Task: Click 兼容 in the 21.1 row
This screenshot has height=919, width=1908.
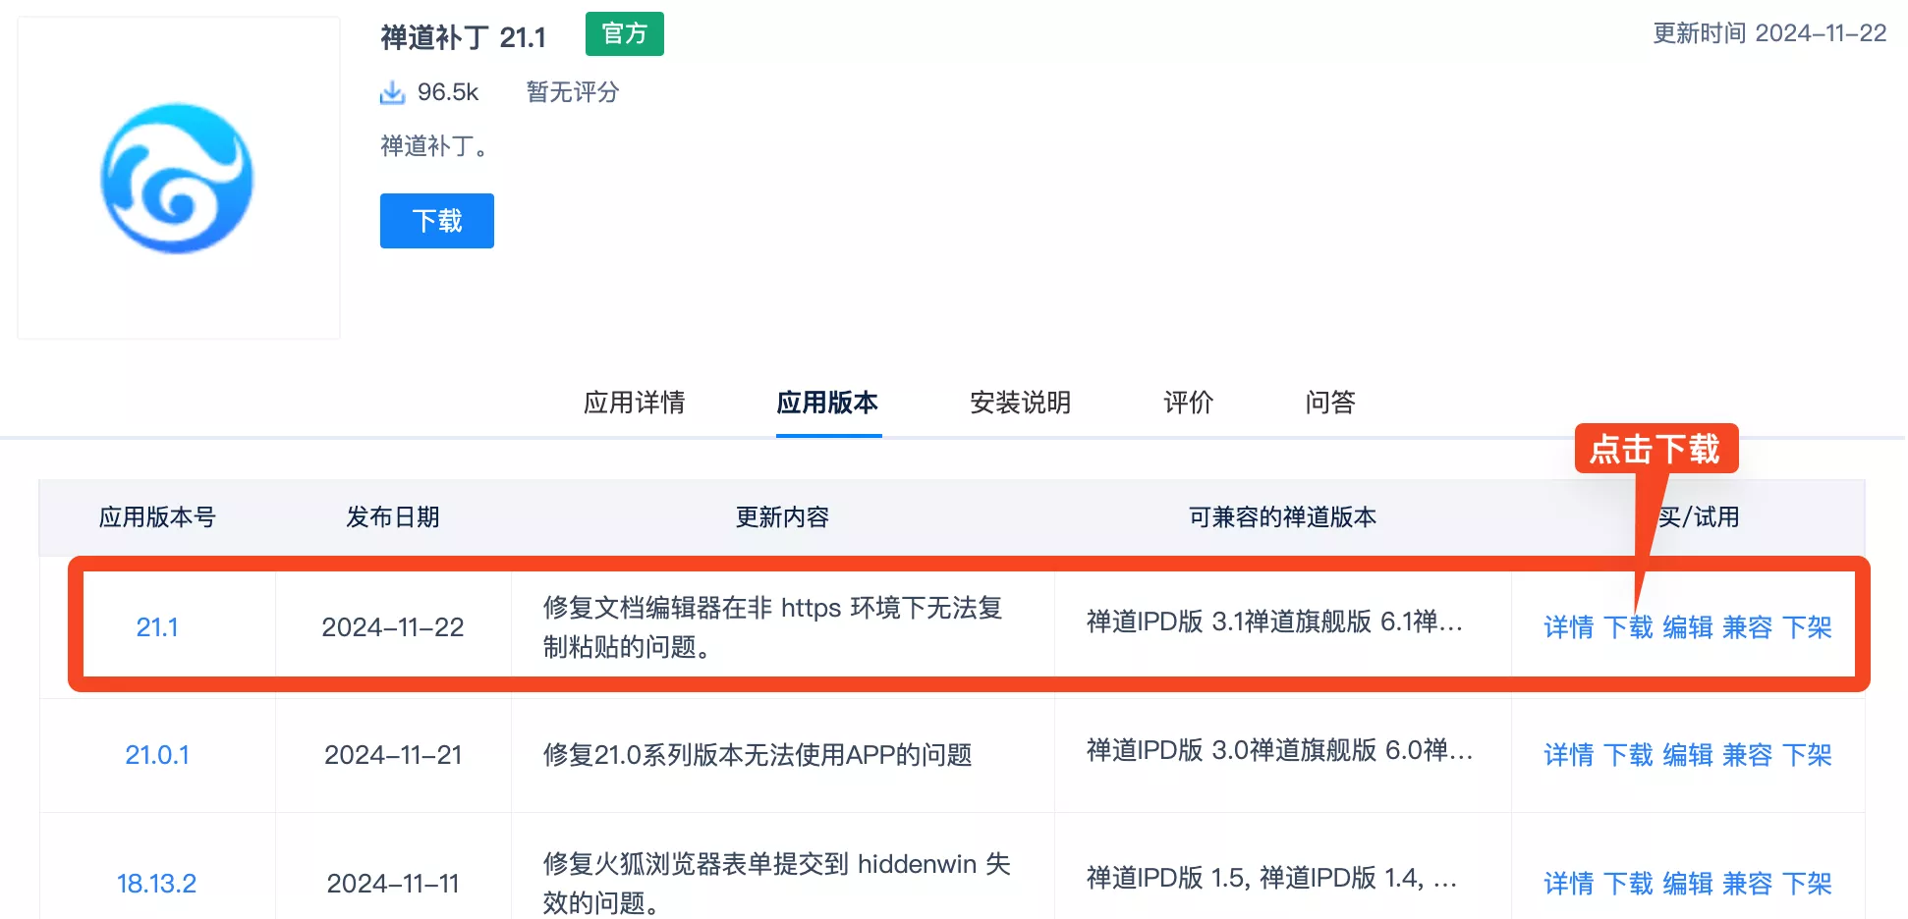Action: point(1748,627)
